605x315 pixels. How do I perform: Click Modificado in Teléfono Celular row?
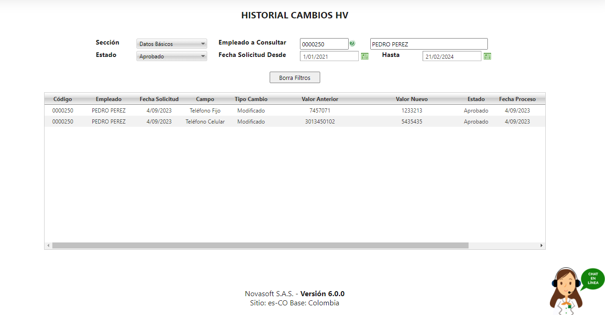251,122
